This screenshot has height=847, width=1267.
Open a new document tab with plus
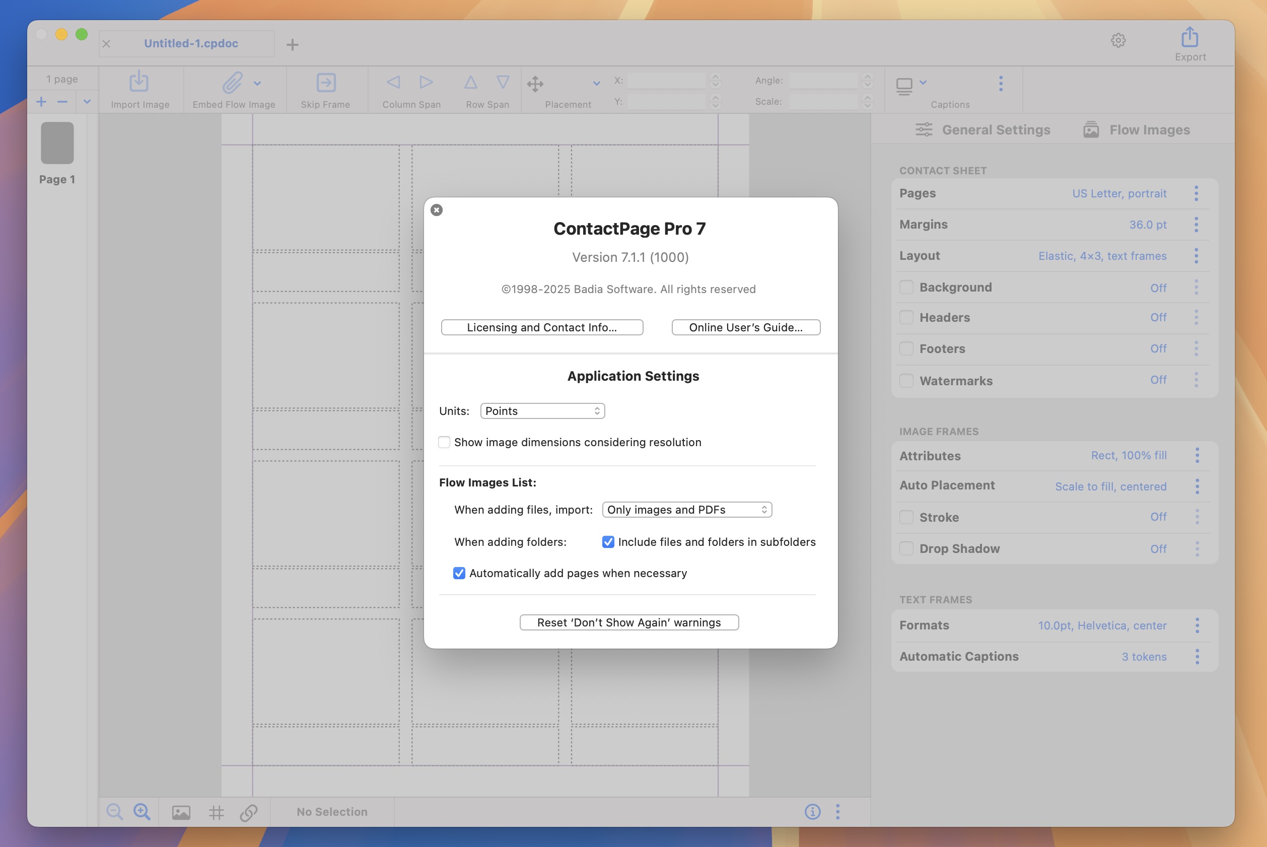tap(292, 44)
